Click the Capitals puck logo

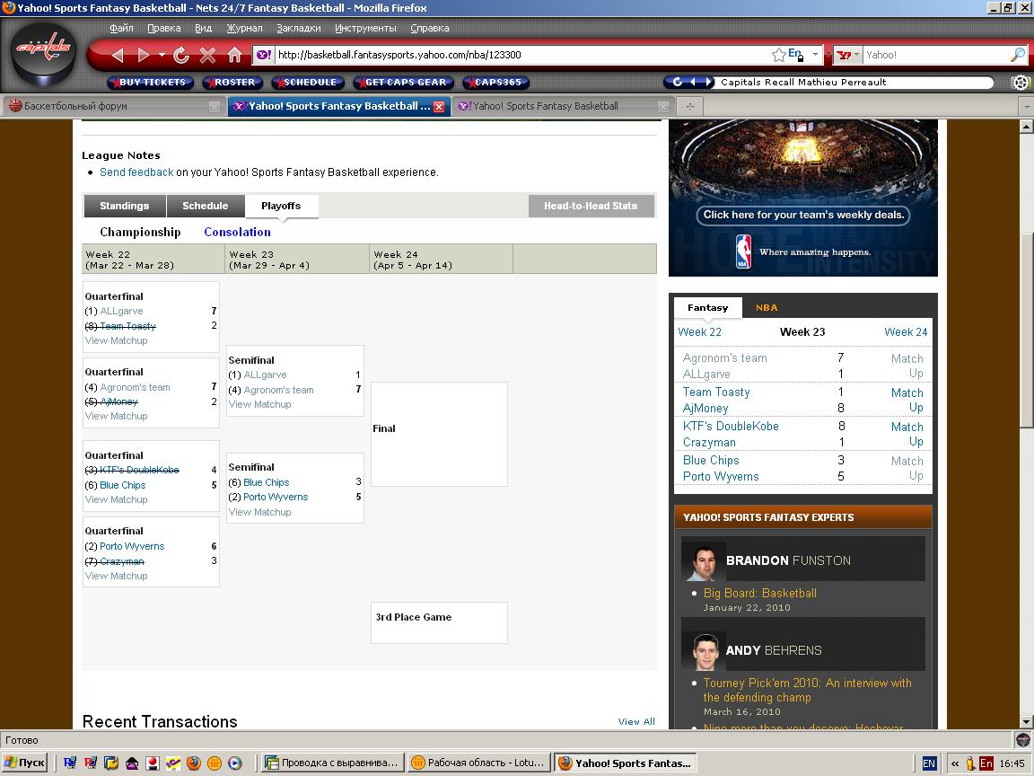click(x=43, y=54)
